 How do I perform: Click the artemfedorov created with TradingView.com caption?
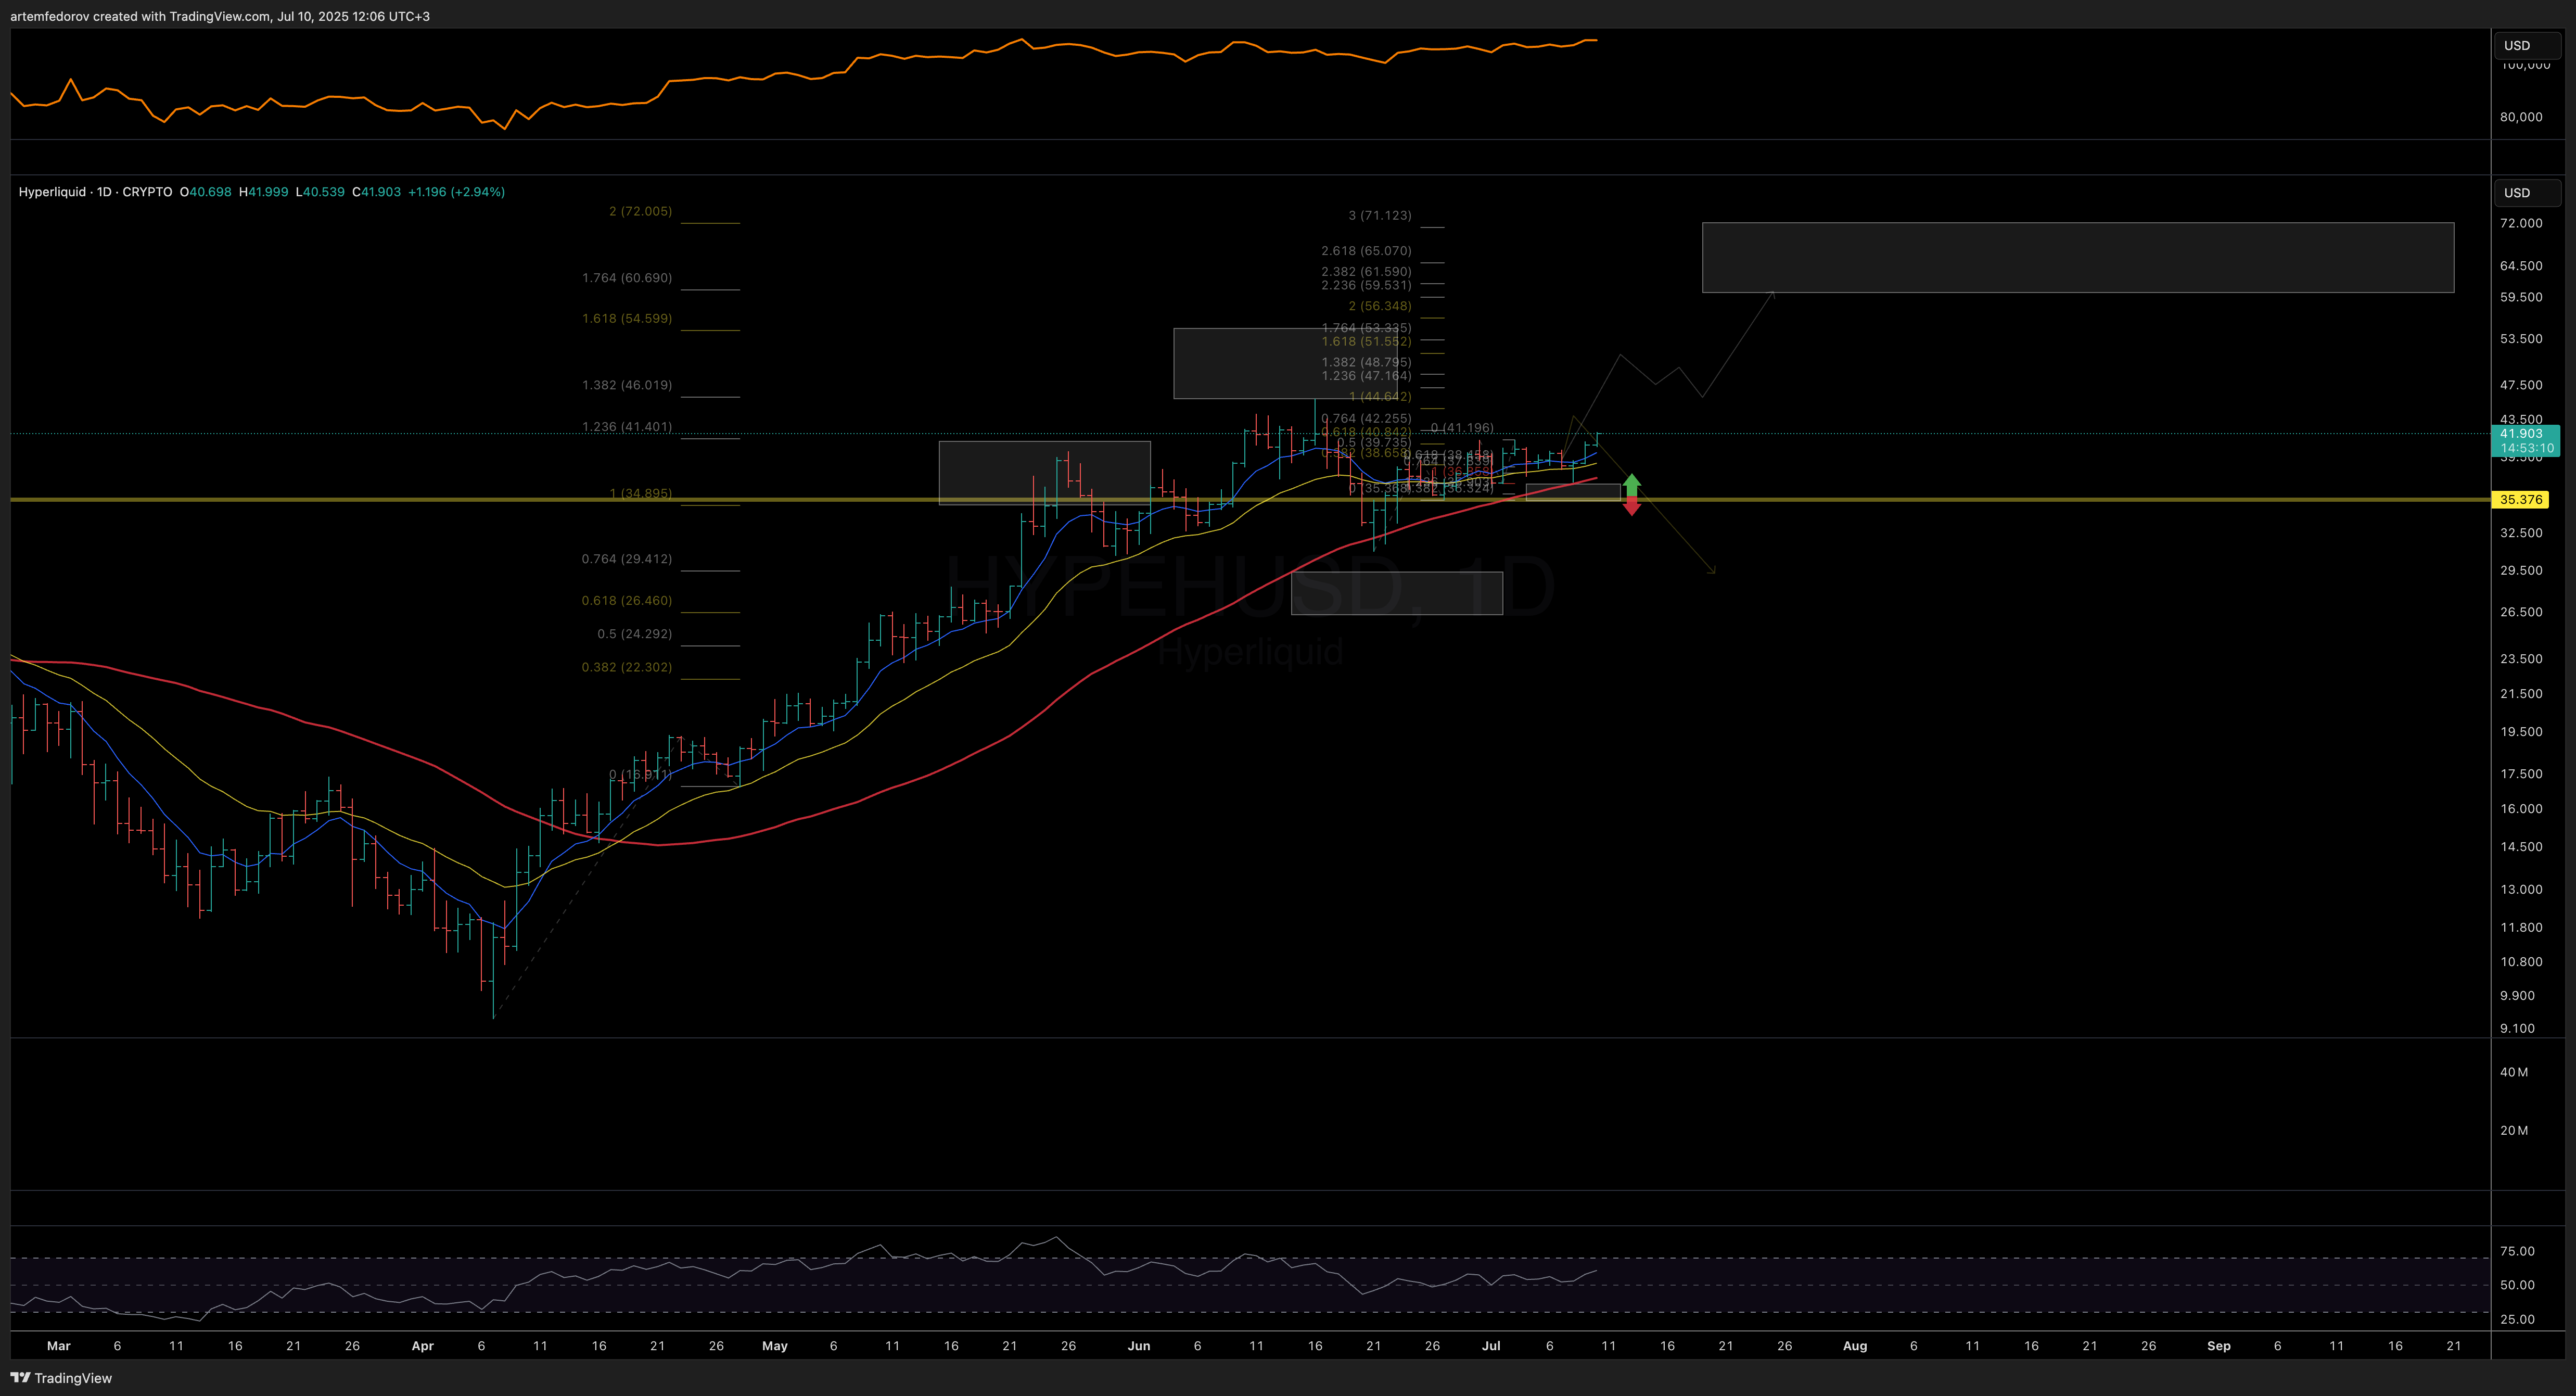(x=220, y=16)
